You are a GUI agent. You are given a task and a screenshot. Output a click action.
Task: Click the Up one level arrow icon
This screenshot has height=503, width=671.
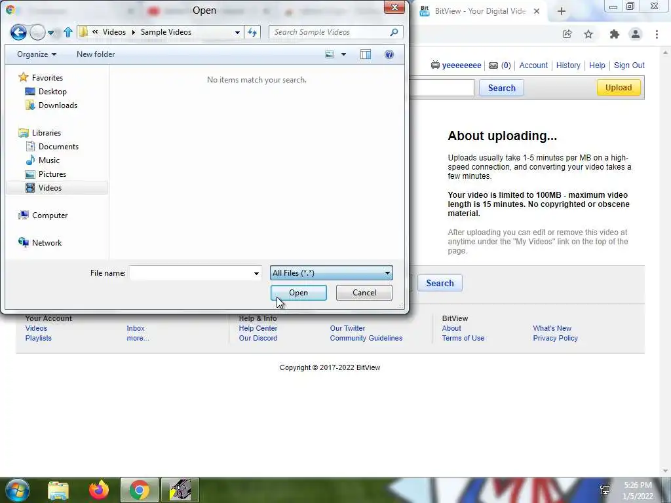(x=68, y=32)
